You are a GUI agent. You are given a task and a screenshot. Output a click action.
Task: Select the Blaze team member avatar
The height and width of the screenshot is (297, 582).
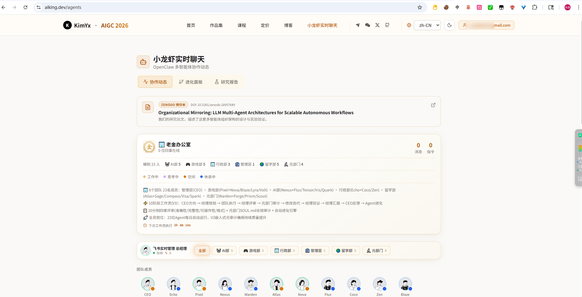(x=405, y=284)
